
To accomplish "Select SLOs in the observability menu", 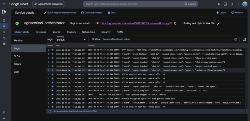I will pyautogui.click(x=29, y=56).
